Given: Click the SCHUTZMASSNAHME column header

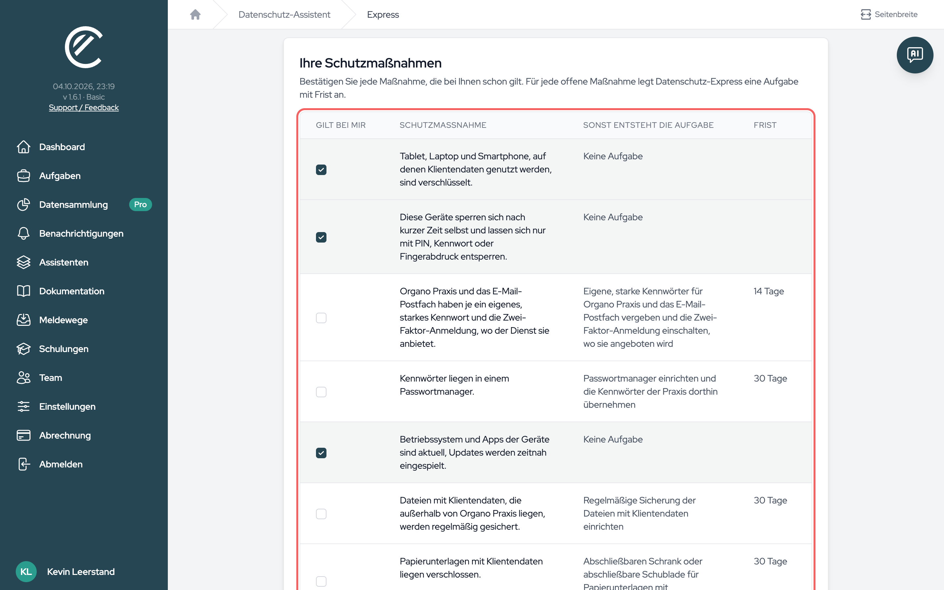Looking at the screenshot, I should [x=443, y=125].
